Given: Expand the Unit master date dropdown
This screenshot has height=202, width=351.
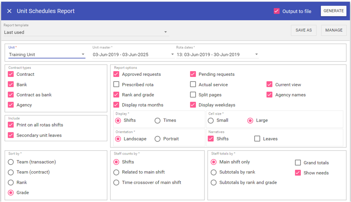Looking at the screenshot, I should (172, 55).
